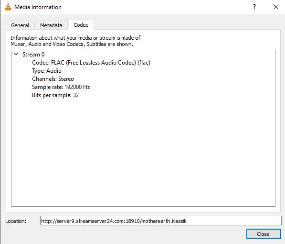The height and width of the screenshot is (244, 285).
Task: Collapse the Stream 0 chevron
Action: pyautogui.click(x=16, y=54)
